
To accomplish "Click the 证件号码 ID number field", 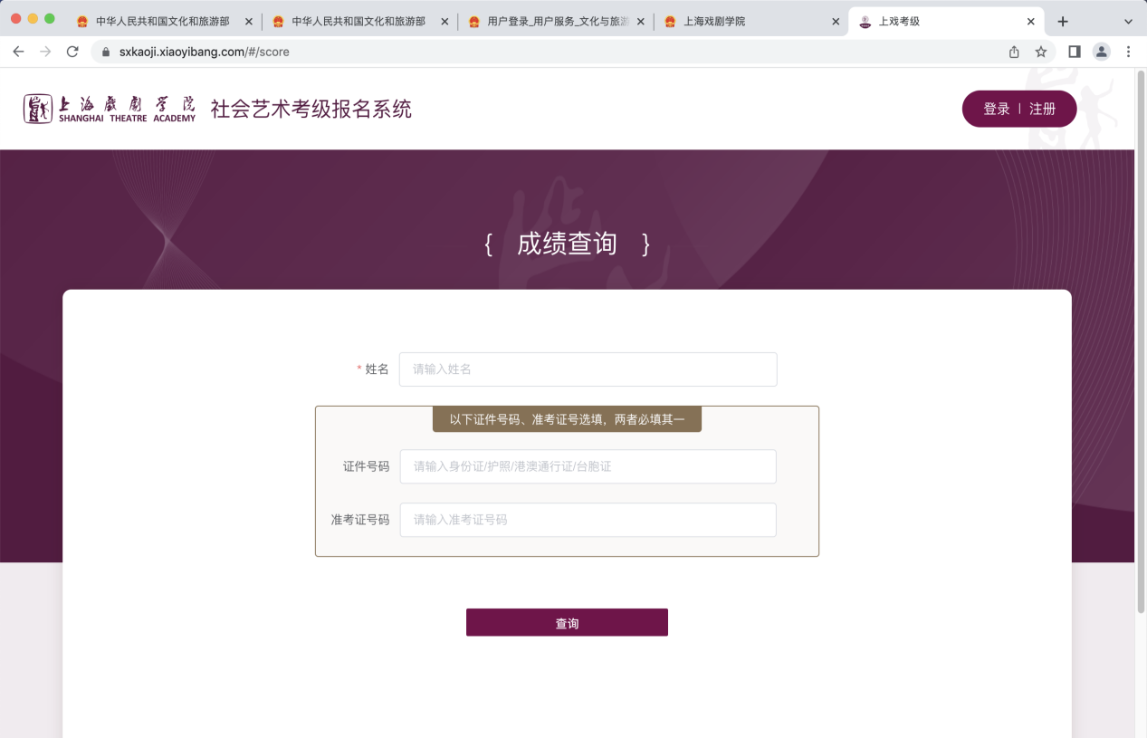I will pos(588,466).
